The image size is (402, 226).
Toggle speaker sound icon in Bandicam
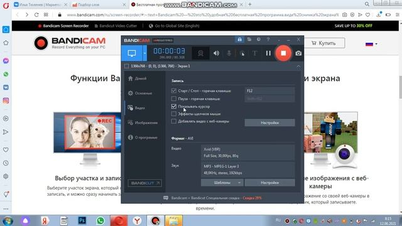pos(216,53)
